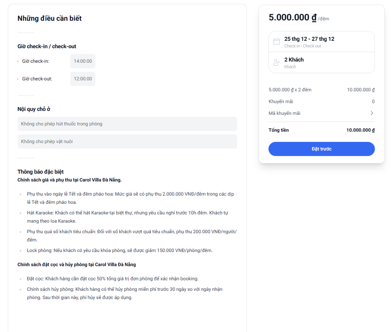This screenshot has width=391, height=332.
Task: Click the Nội quy chỗ ở section heading
Action: pos(34,109)
